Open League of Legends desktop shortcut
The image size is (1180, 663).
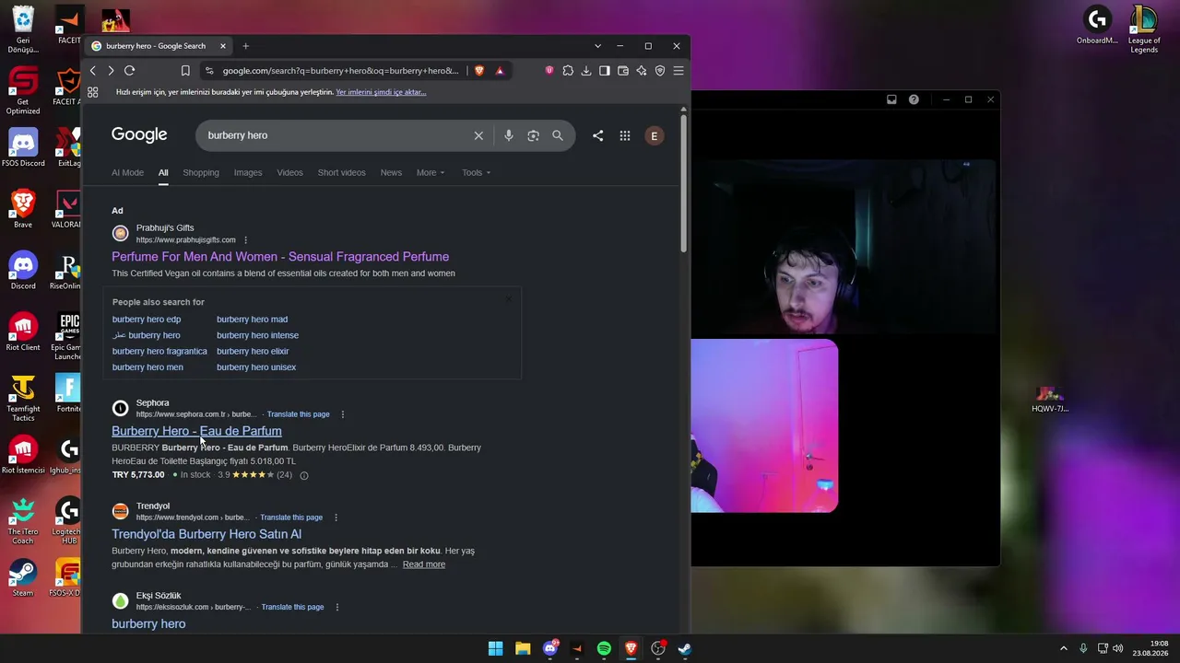1144,29
